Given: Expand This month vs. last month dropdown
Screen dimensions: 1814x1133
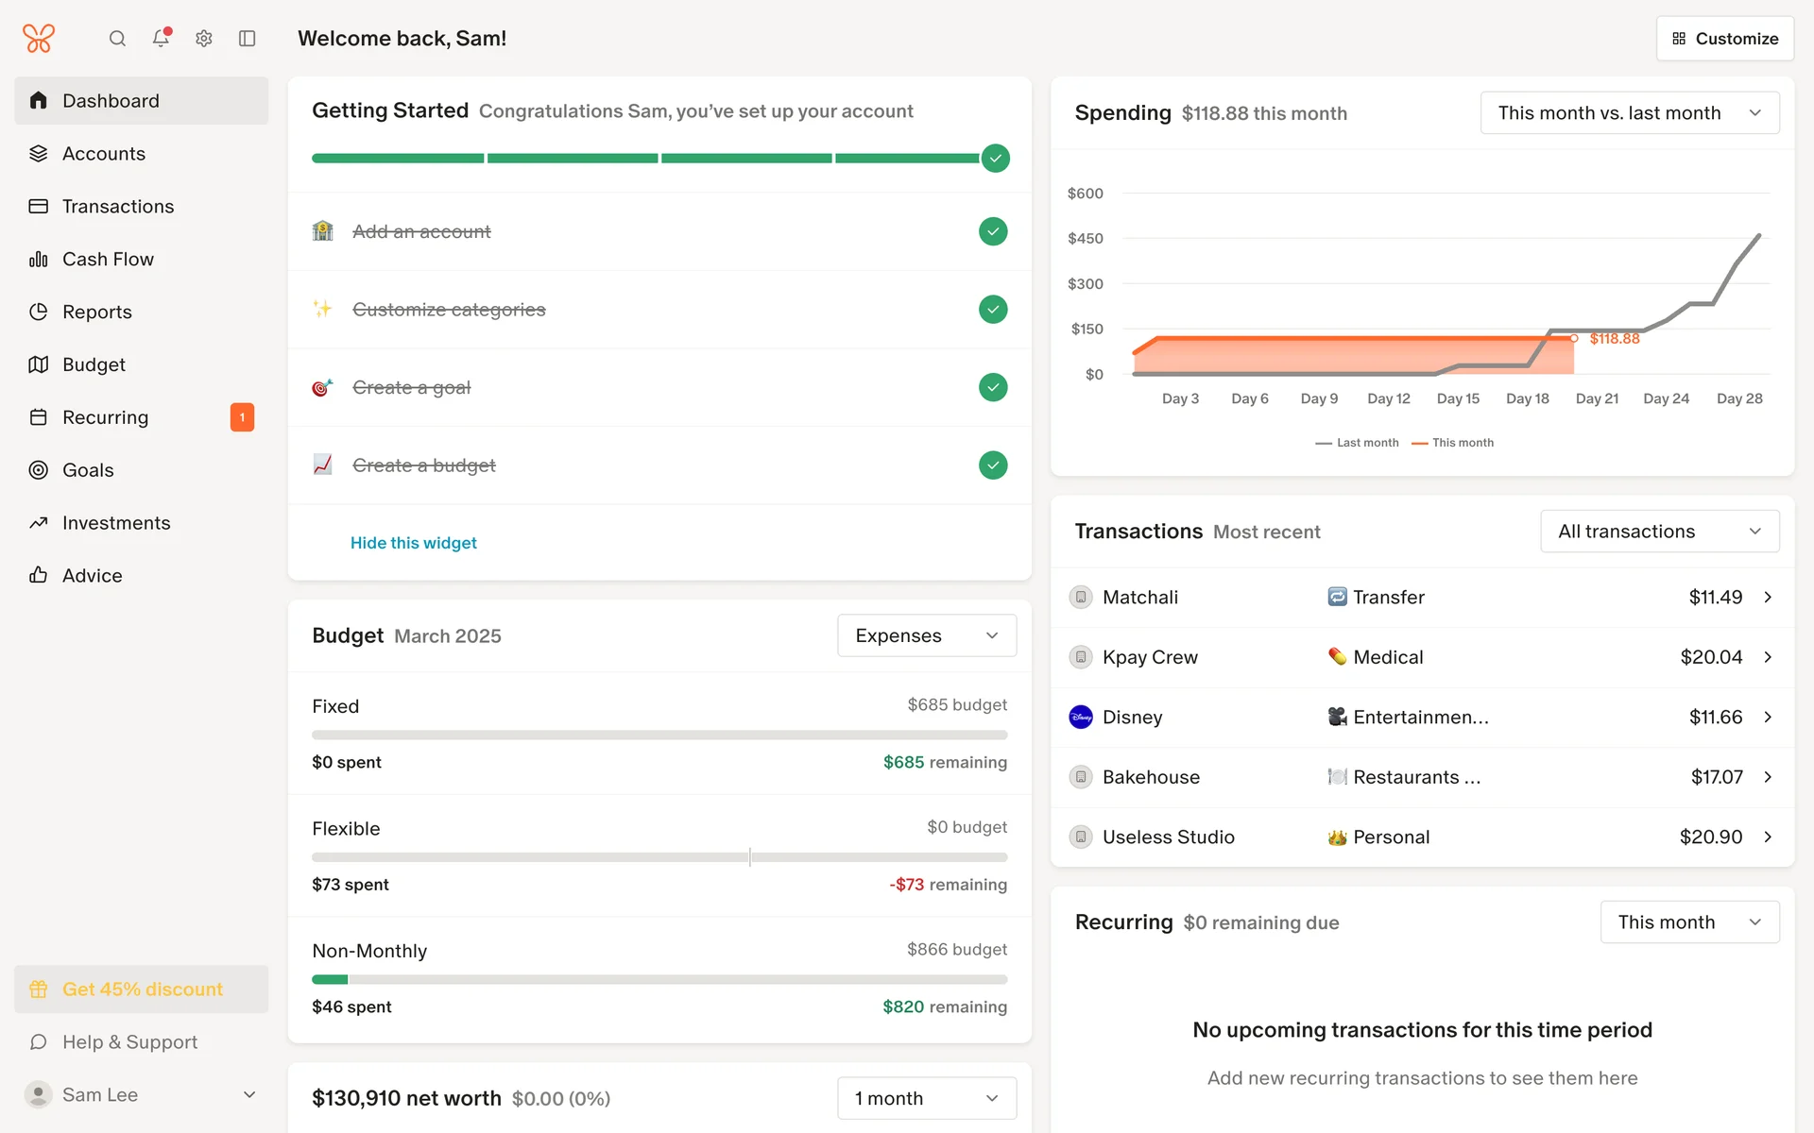Looking at the screenshot, I should (x=1629, y=113).
